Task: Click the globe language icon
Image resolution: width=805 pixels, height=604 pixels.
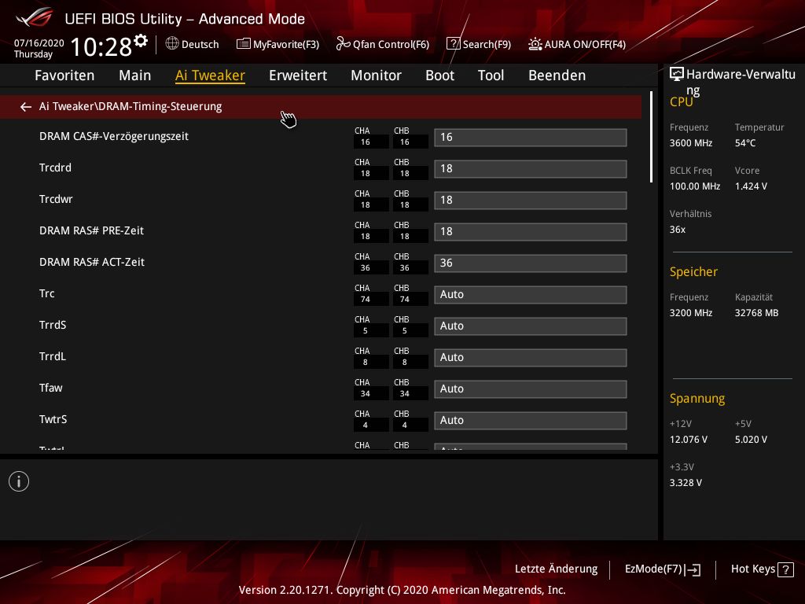Action: [172, 44]
